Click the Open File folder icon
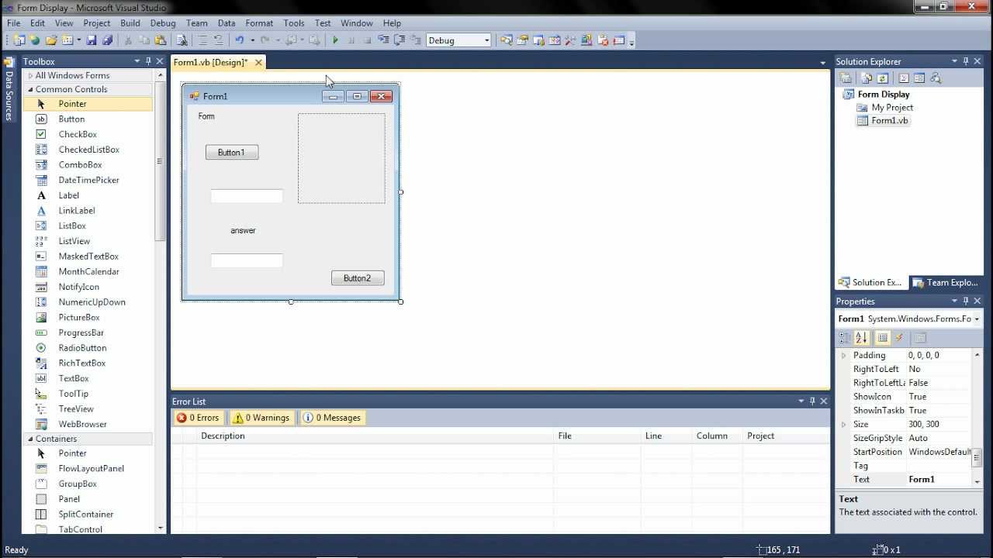 point(51,40)
